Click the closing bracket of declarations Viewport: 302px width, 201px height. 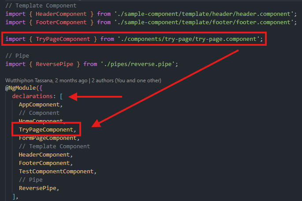(14, 197)
